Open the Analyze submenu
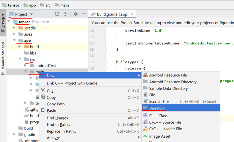Viewport: 234px width, 142px height. pos(91,138)
